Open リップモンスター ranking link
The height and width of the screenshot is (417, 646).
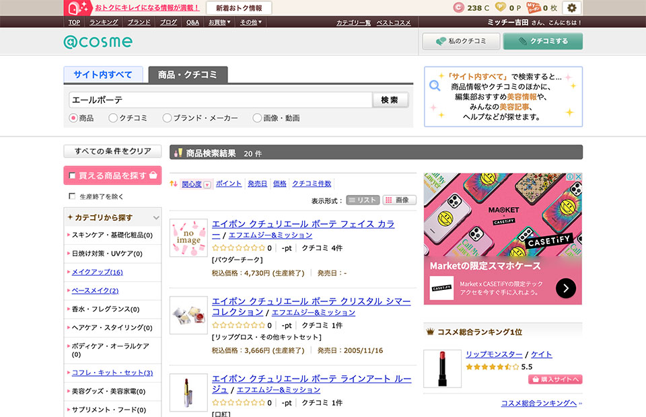click(x=494, y=354)
